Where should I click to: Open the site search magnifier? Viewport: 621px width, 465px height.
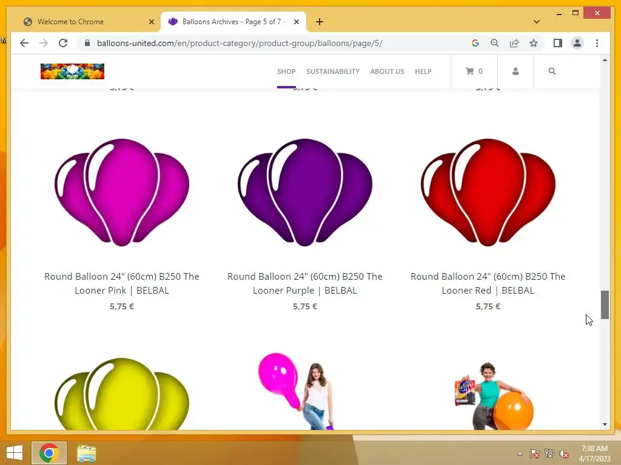[552, 71]
